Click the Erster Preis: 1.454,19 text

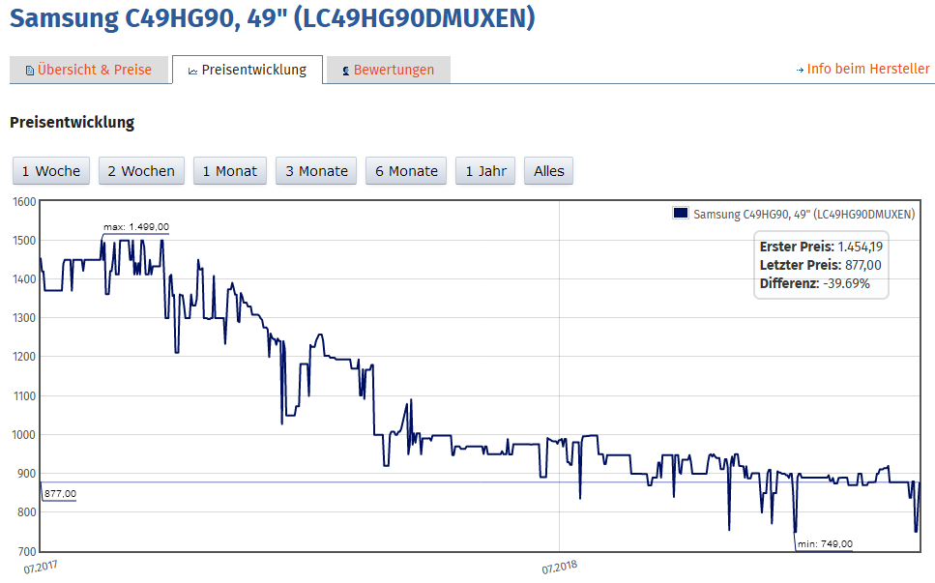pos(821,247)
